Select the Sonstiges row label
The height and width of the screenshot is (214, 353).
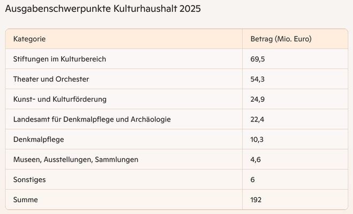point(29,180)
